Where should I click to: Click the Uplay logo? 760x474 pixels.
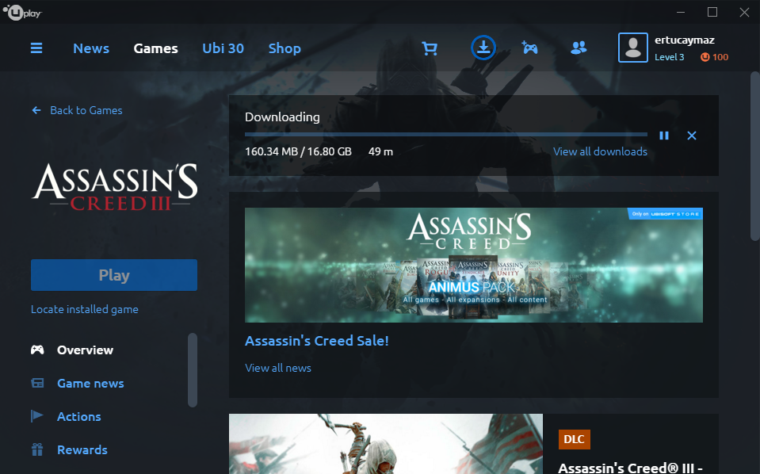(22, 12)
